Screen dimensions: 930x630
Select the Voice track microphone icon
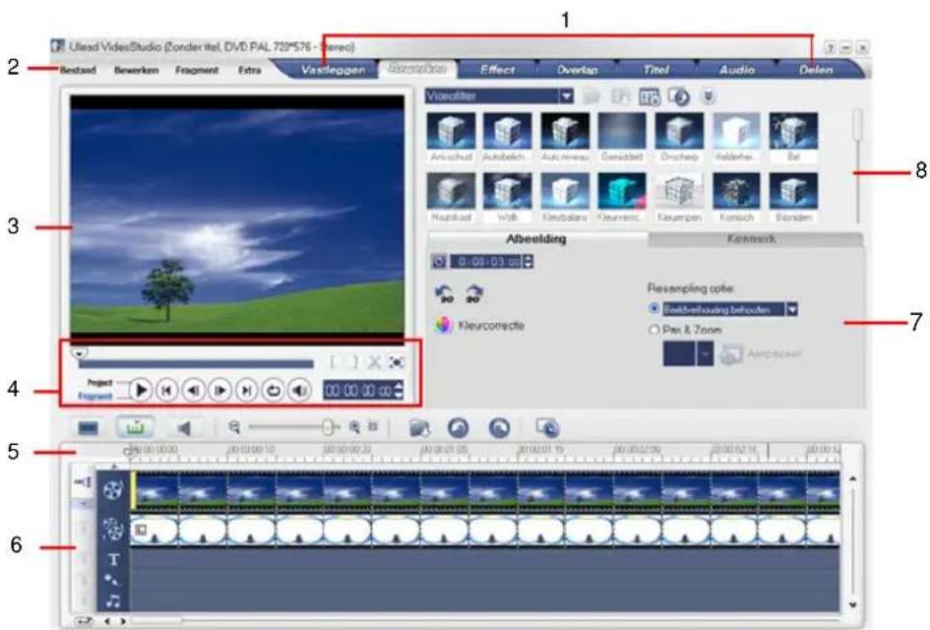(x=111, y=580)
